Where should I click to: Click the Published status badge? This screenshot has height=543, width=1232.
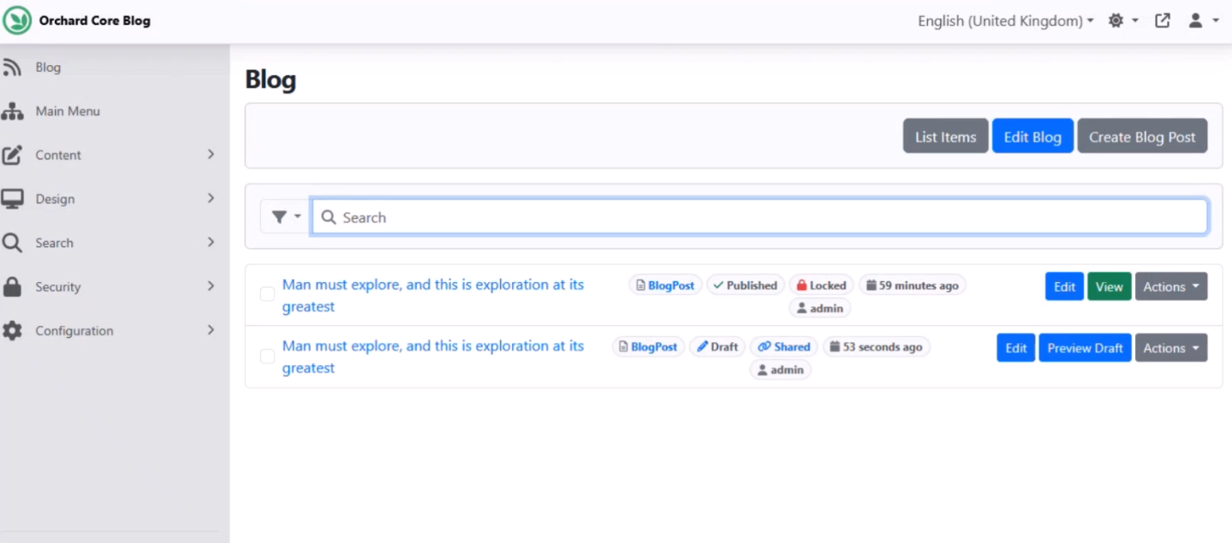745,286
